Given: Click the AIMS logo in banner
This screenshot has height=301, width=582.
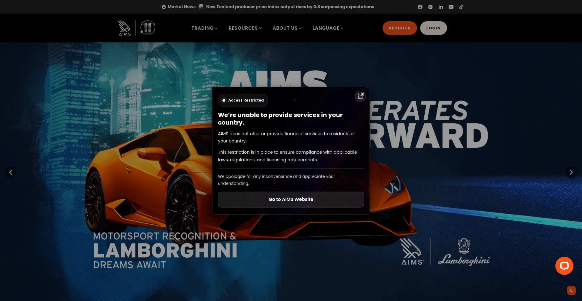Looking at the screenshot, I should coord(412,252).
